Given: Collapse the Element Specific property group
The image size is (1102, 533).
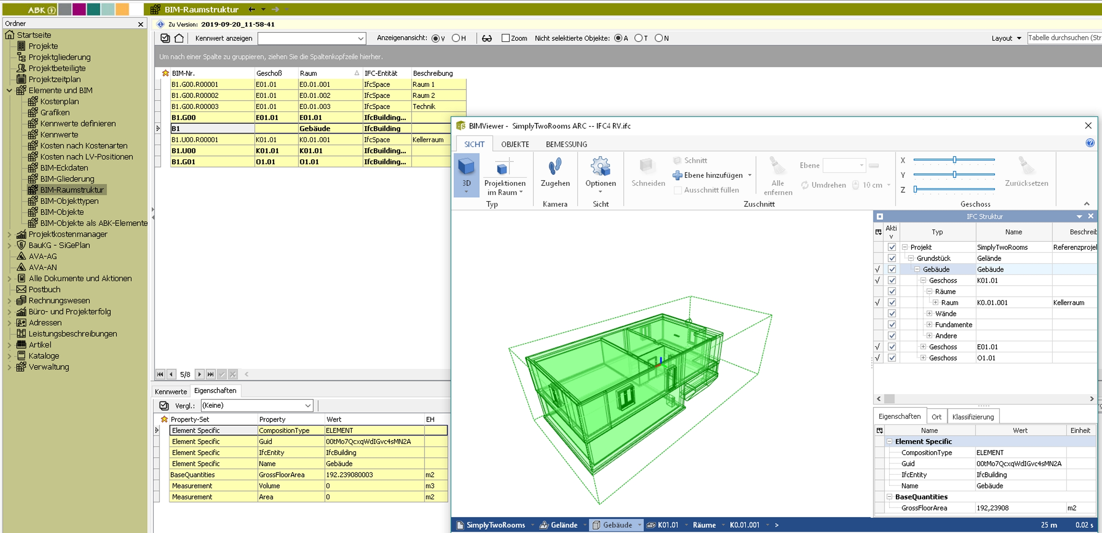Looking at the screenshot, I should coord(889,441).
